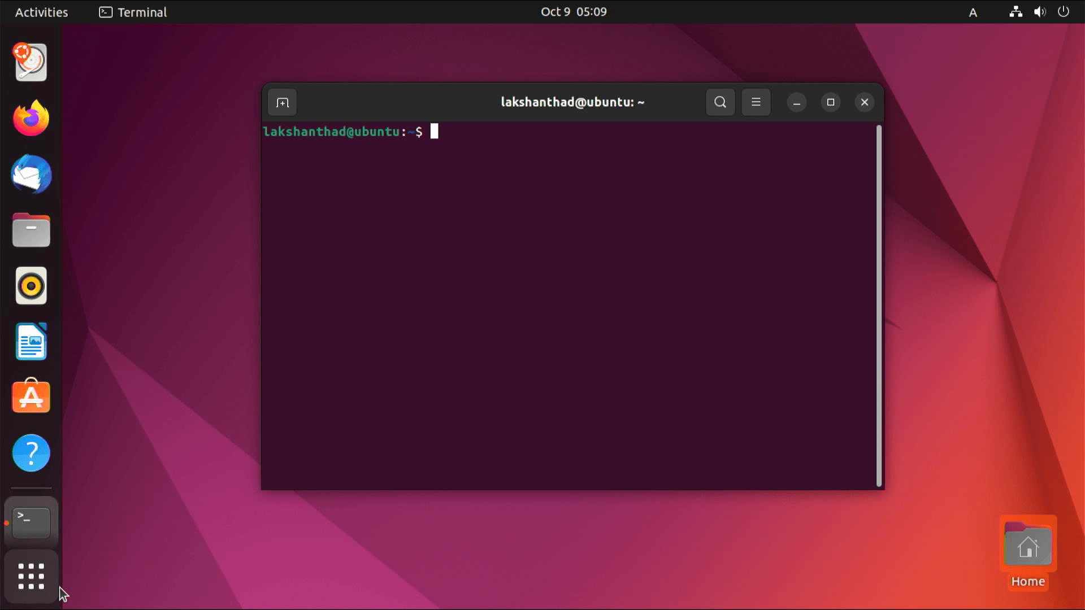Launch Firefox from the dock
This screenshot has height=610, width=1085.
(x=31, y=118)
